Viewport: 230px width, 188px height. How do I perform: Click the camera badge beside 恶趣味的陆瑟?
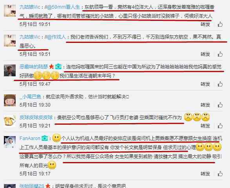click(58, 67)
